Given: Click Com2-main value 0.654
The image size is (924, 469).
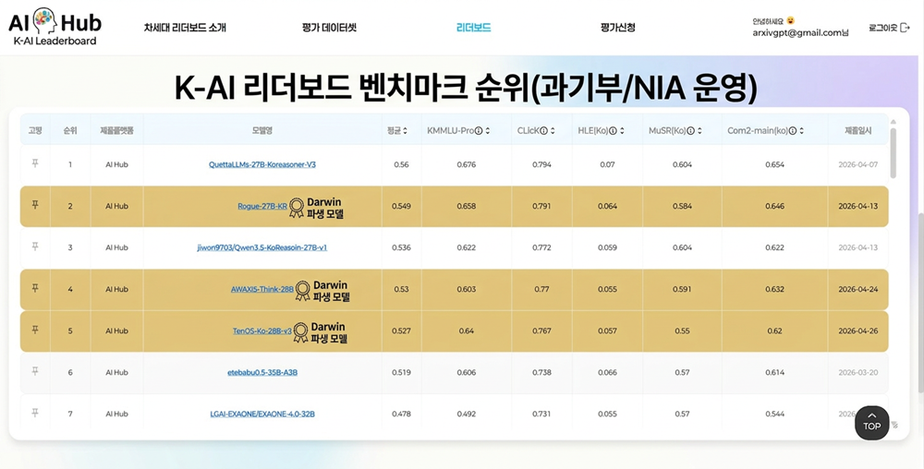Looking at the screenshot, I should click(775, 164).
